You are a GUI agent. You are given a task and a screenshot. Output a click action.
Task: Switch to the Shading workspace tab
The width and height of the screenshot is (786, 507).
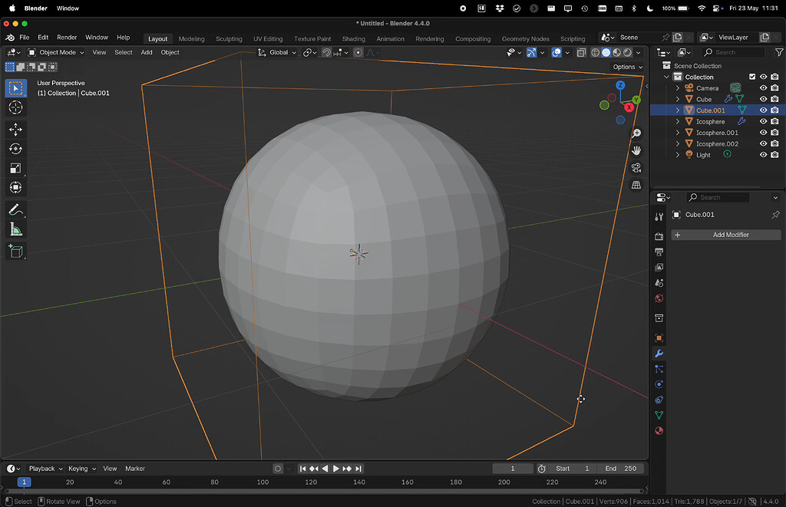(x=353, y=38)
